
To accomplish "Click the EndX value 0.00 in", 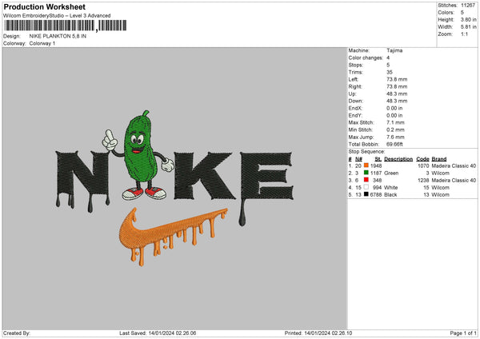I will pyautogui.click(x=394, y=108).
